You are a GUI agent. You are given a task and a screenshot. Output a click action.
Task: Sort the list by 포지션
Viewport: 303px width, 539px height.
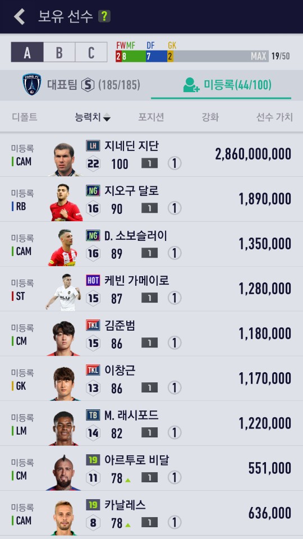click(151, 117)
